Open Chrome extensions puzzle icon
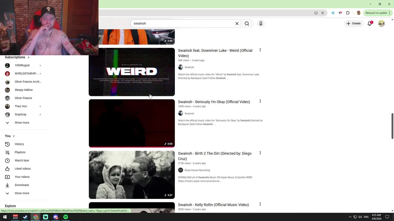Viewport: 394px width, 221px height. tap(348, 13)
